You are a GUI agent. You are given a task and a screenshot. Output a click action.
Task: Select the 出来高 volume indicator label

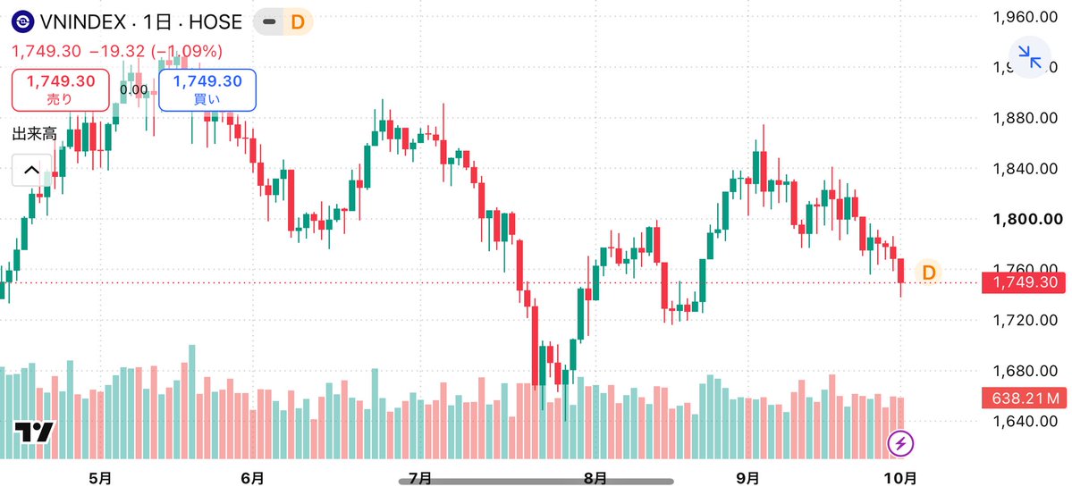pos(35,134)
